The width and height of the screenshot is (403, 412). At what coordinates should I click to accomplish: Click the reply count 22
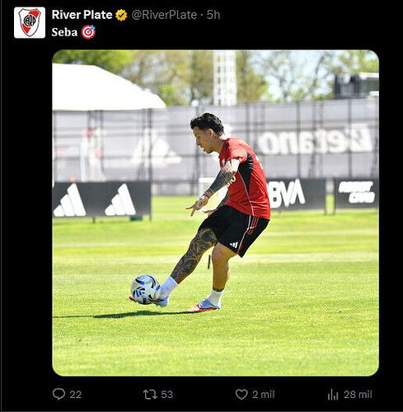pyautogui.click(x=76, y=395)
